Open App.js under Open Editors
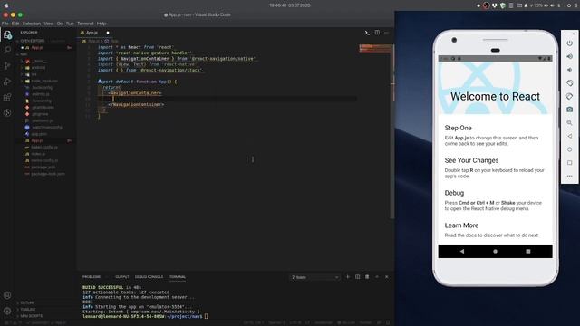 [x=36, y=48]
